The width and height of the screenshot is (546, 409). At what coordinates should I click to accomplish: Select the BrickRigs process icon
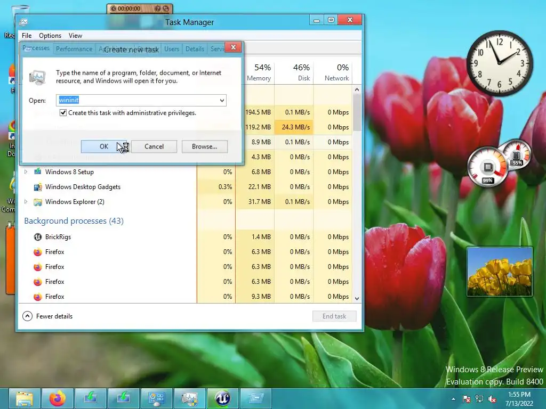[x=38, y=237]
